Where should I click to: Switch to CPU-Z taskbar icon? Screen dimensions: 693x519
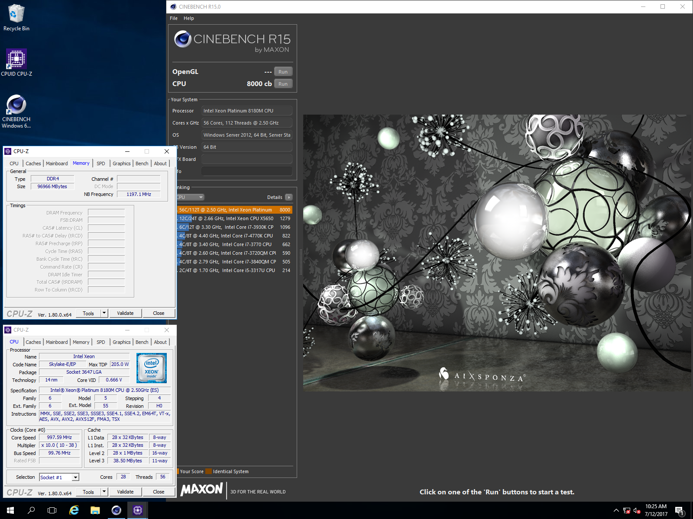(138, 510)
